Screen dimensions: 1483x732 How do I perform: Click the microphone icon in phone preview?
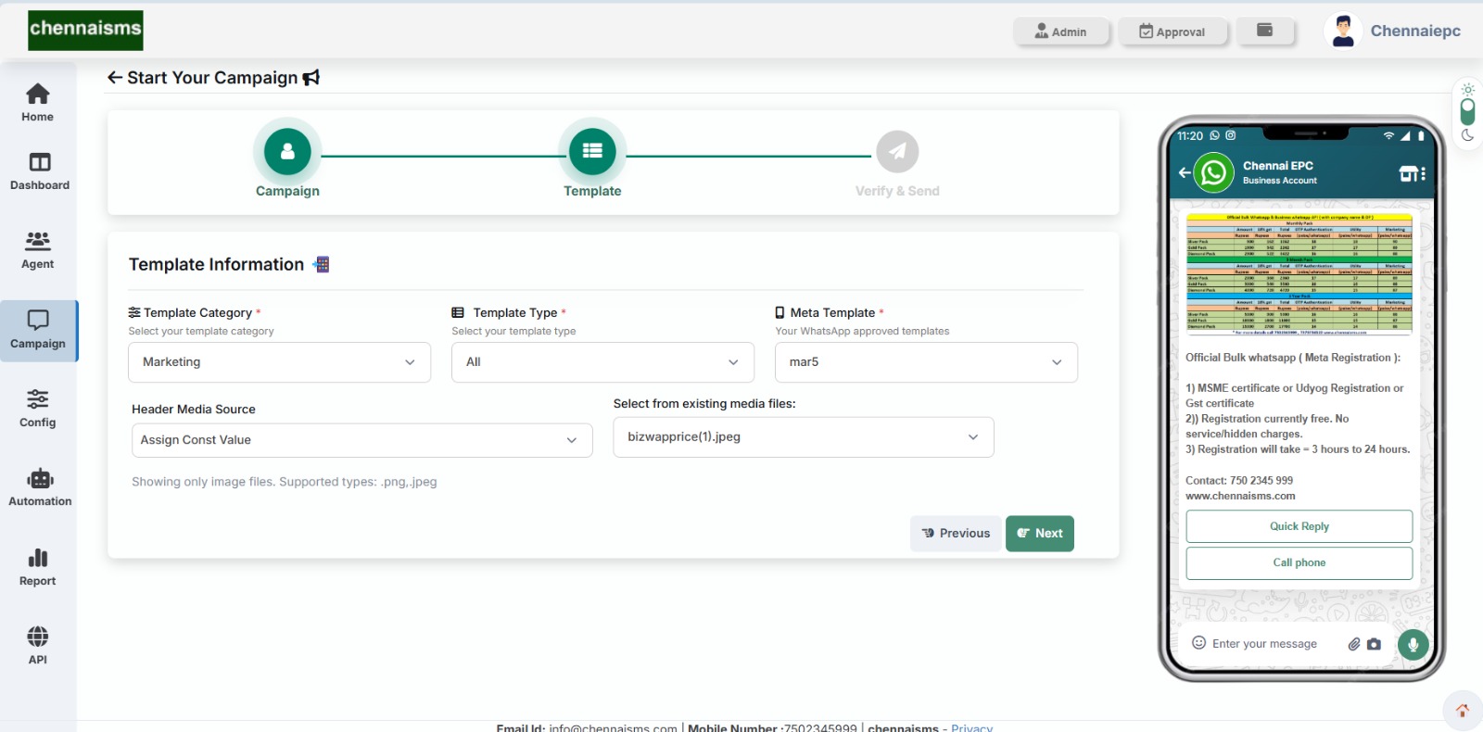click(1413, 643)
